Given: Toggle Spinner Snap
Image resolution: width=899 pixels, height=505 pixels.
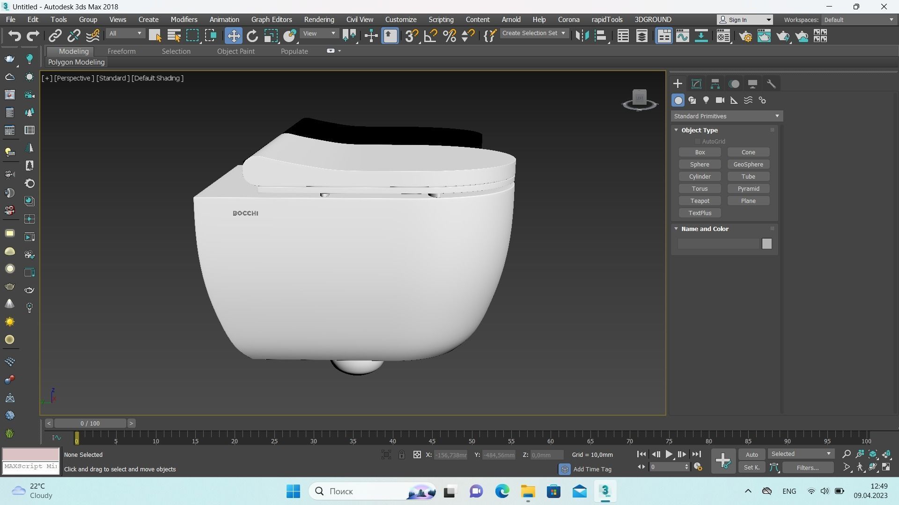Looking at the screenshot, I should point(468,36).
